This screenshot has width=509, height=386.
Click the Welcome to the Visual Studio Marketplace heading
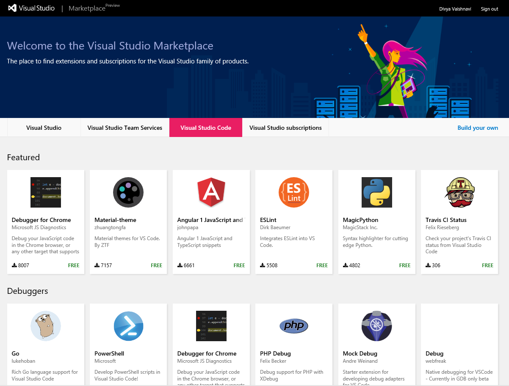110,46
